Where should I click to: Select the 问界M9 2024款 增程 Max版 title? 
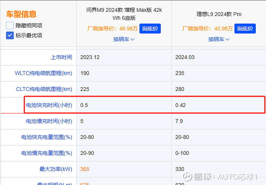tap(124, 14)
